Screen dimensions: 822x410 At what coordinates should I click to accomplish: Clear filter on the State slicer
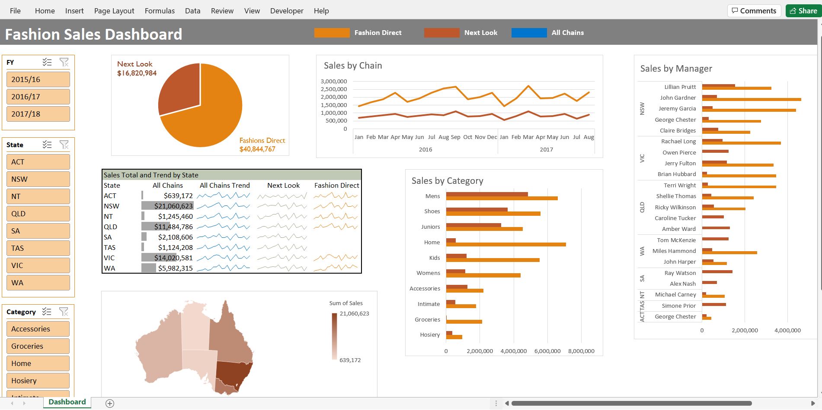pyautogui.click(x=64, y=145)
